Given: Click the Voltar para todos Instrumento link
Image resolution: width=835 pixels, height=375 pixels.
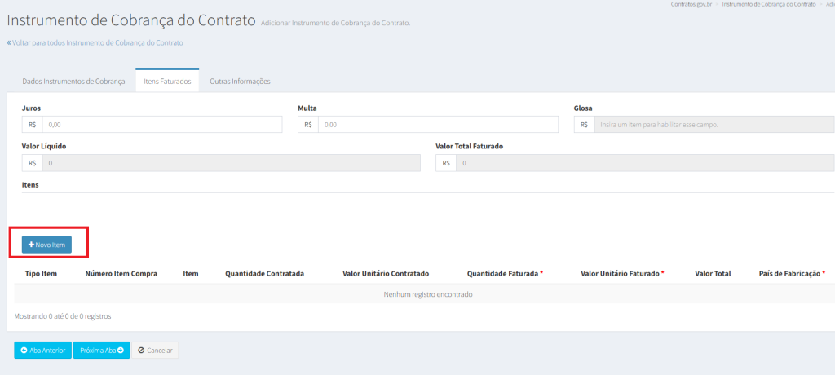Looking at the screenshot, I should click(x=95, y=42).
